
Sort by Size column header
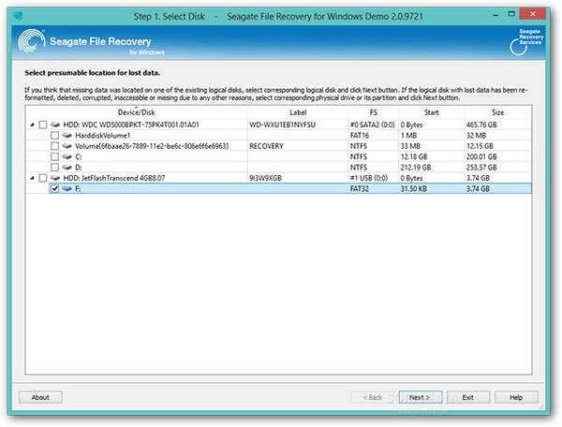tap(497, 112)
